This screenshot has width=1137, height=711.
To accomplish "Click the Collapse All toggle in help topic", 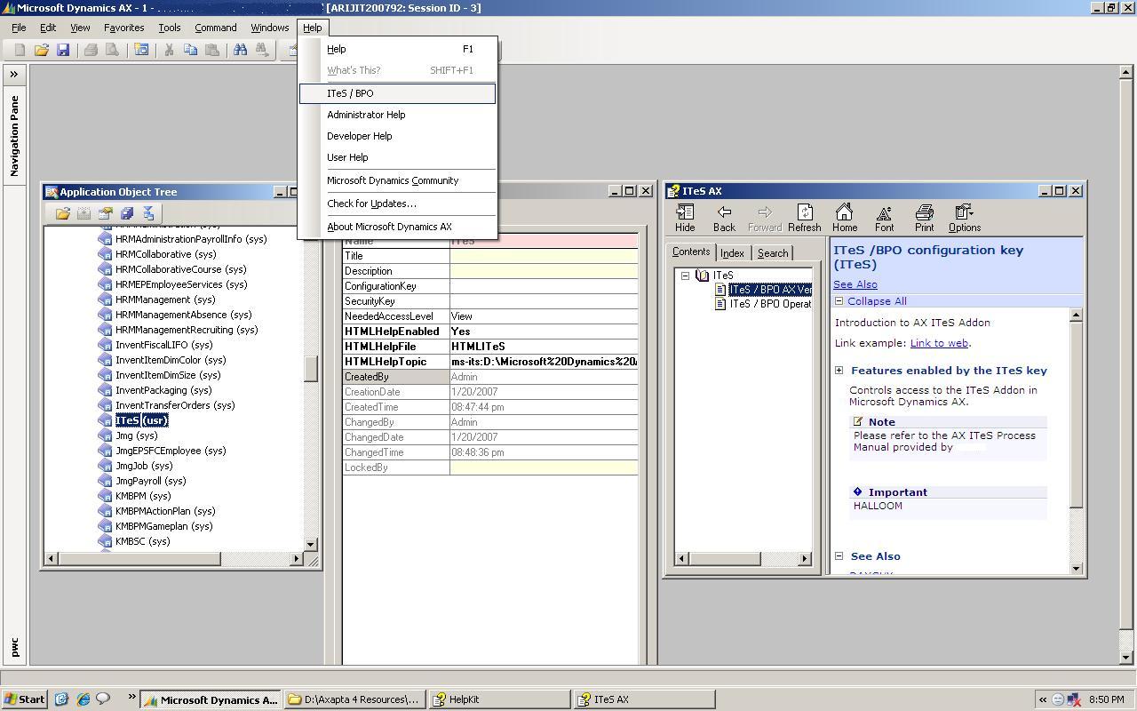I will click(839, 301).
